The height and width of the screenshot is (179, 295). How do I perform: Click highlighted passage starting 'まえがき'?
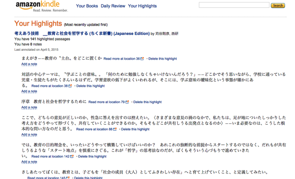coord(62,58)
